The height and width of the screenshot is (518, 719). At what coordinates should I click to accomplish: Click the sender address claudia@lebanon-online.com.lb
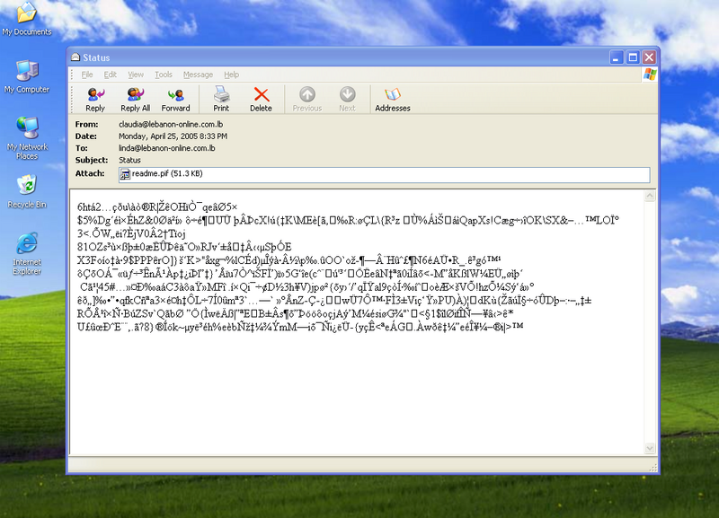[x=171, y=124]
